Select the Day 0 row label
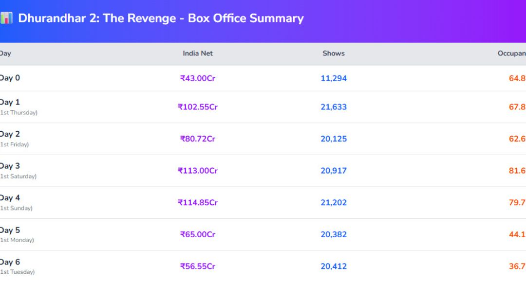This screenshot has width=526, height=282. [10, 78]
